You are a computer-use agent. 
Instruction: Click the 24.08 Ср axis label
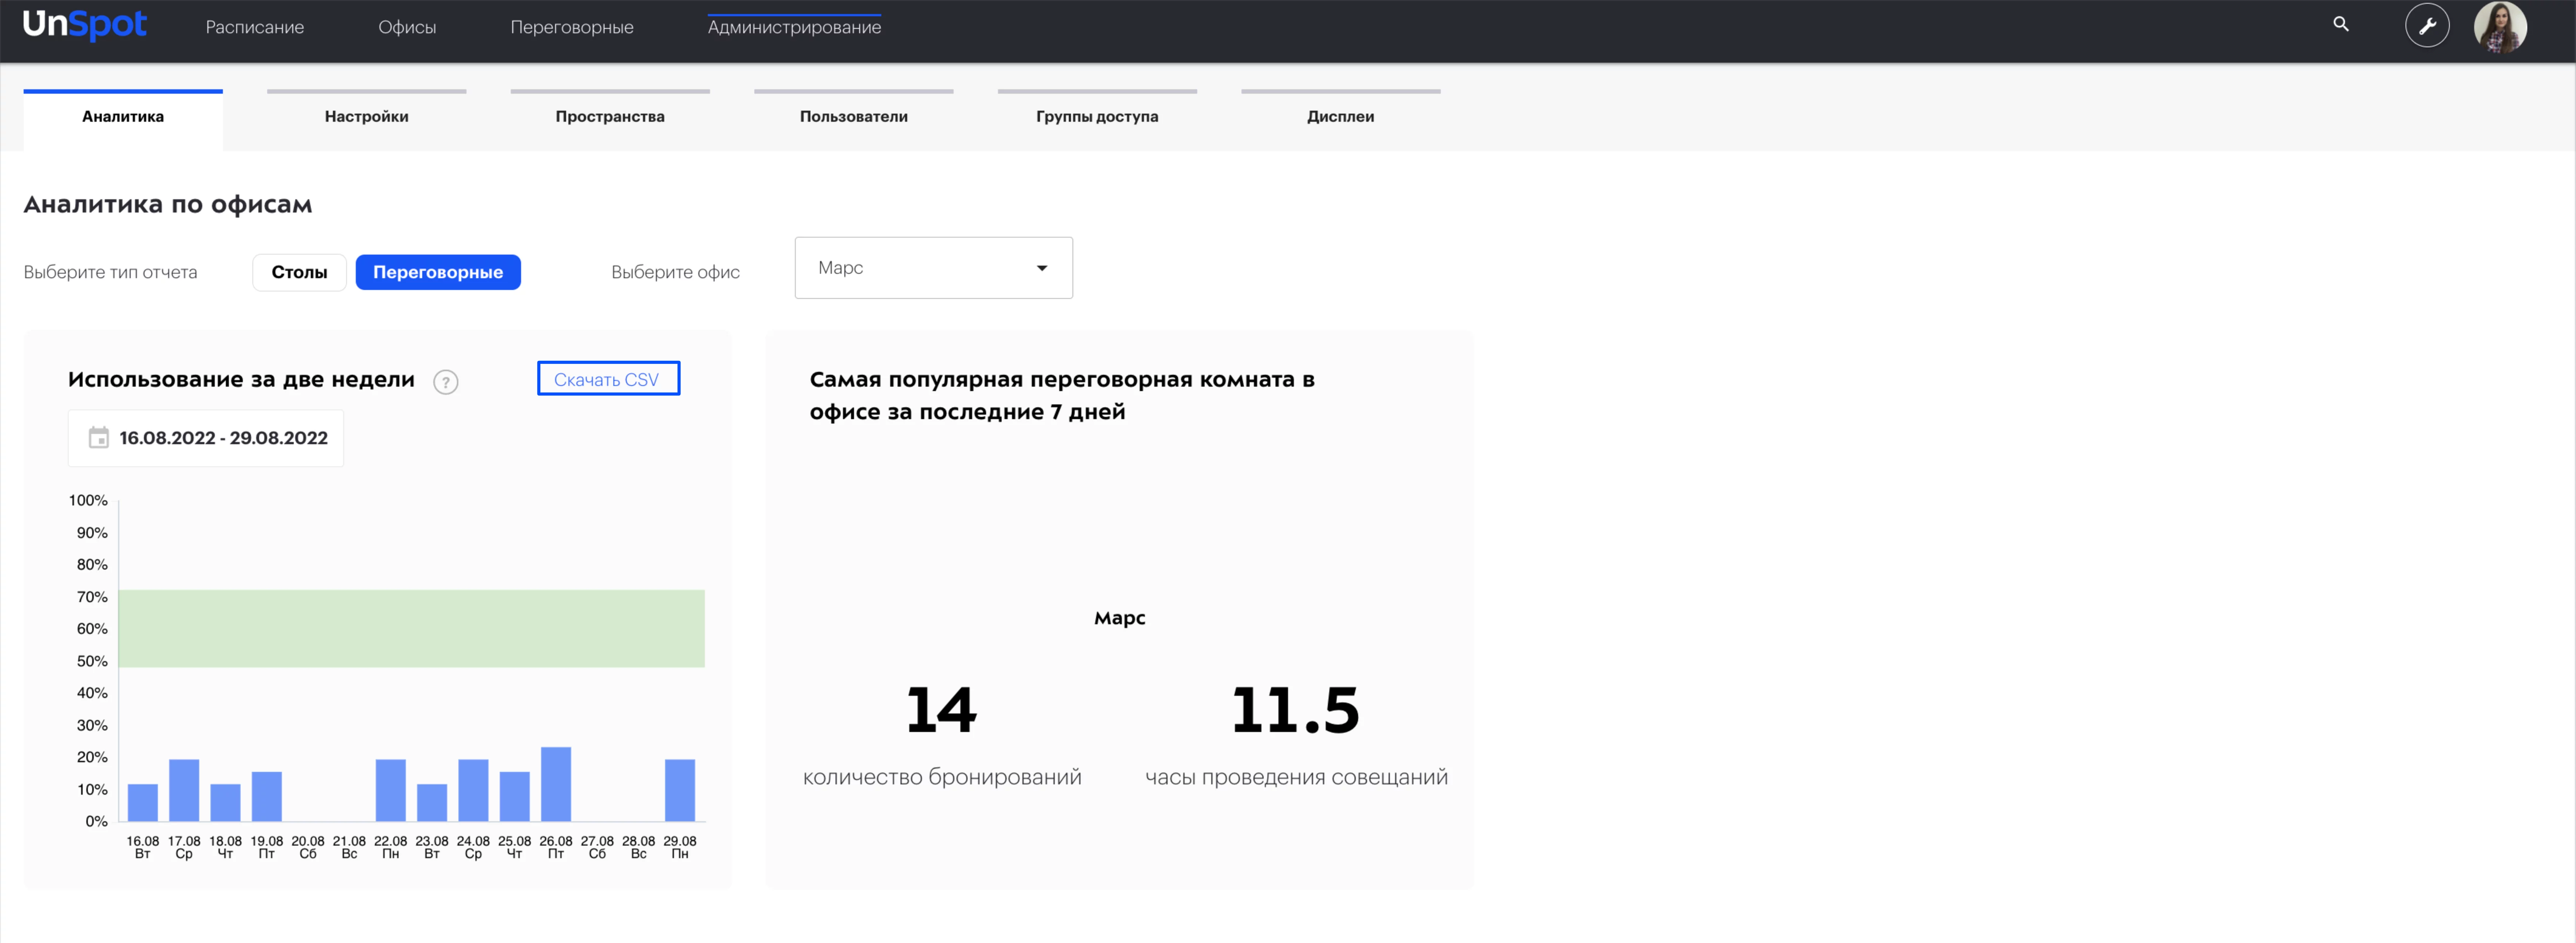[x=473, y=848]
